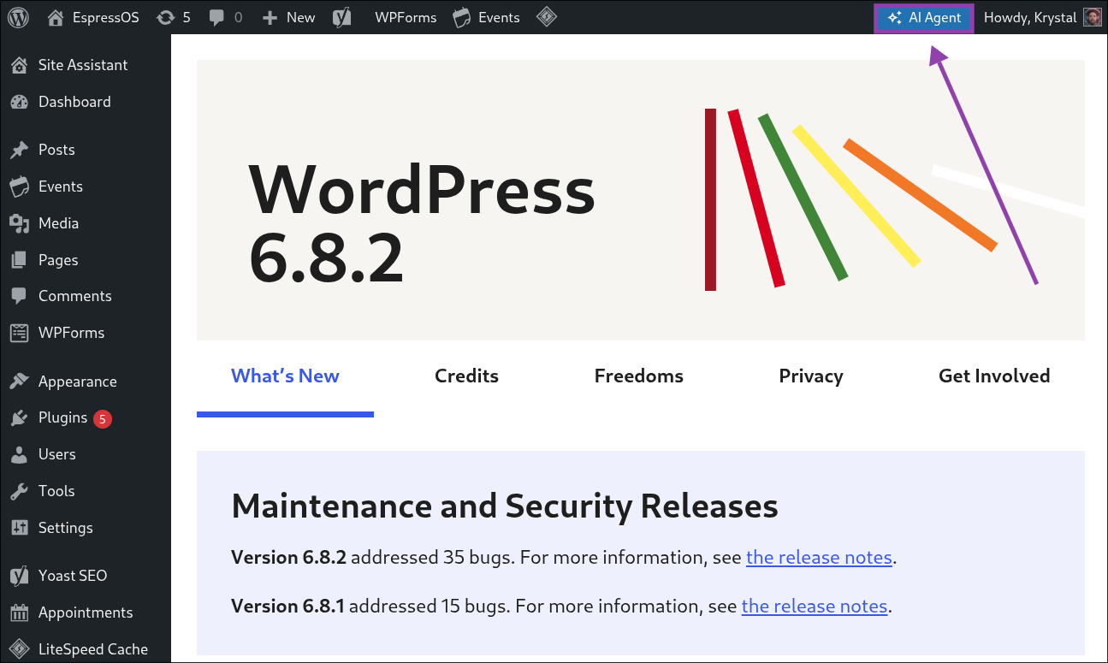The width and height of the screenshot is (1108, 663).
Task: Click the Maintenance and Security Releases heading
Action: coord(505,506)
